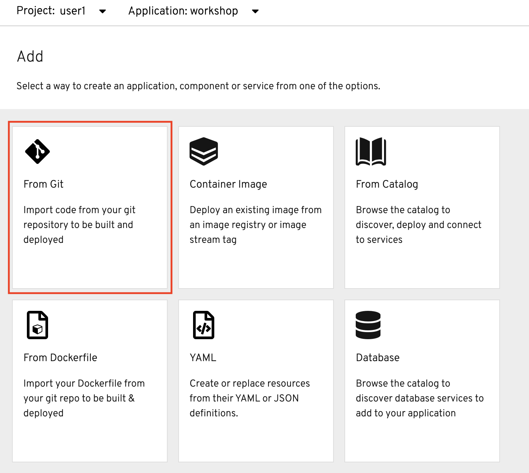This screenshot has height=473, width=529.
Task: Choose the 'YAML' card title
Action: pyautogui.click(x=203, y=358)
